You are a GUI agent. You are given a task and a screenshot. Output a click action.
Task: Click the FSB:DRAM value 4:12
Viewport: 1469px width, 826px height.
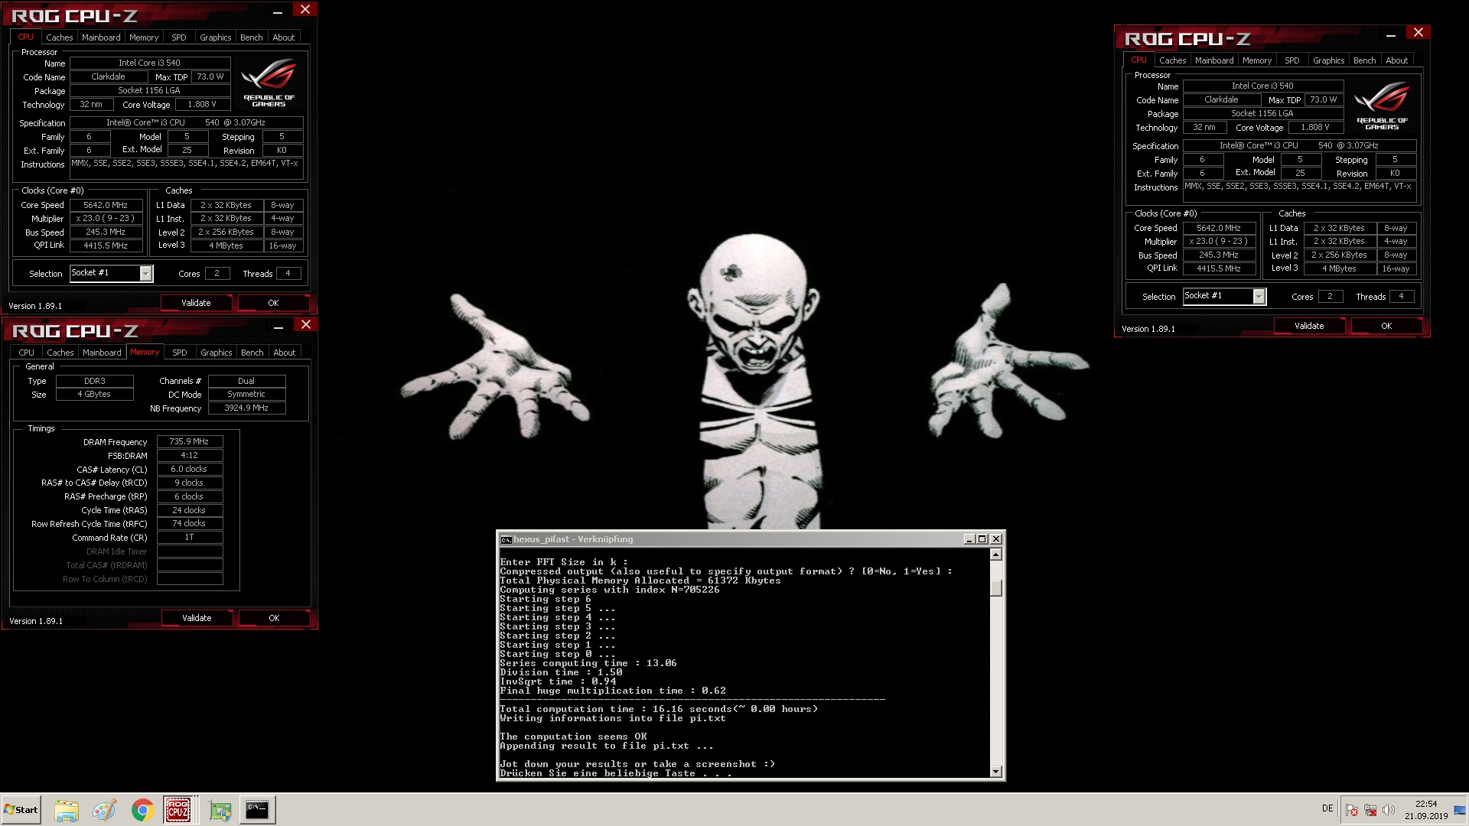pos(190,456)
